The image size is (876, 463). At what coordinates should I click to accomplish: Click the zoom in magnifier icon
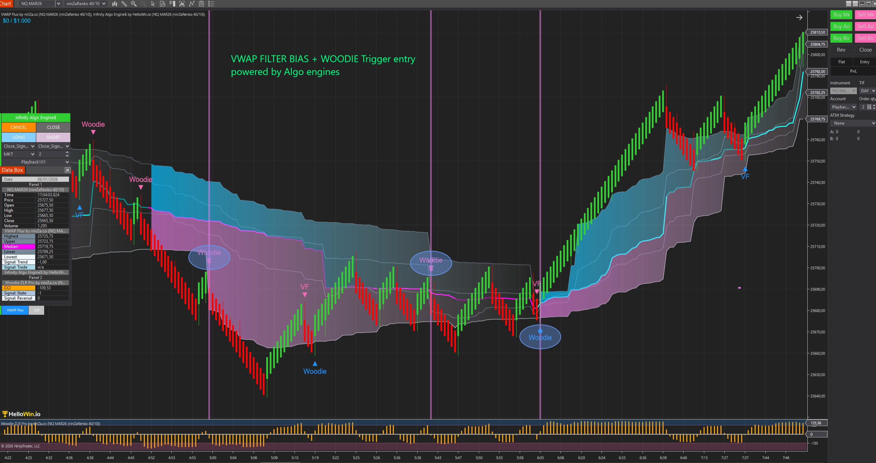pos(134,4)
